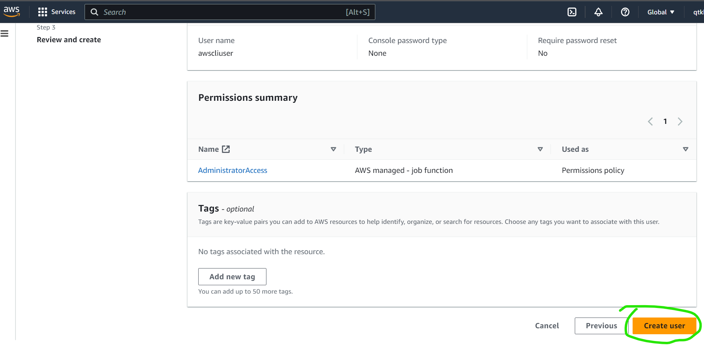Launch CloudShell from the top bar
This screenshot has width=704, height=345.
(572, 12)
